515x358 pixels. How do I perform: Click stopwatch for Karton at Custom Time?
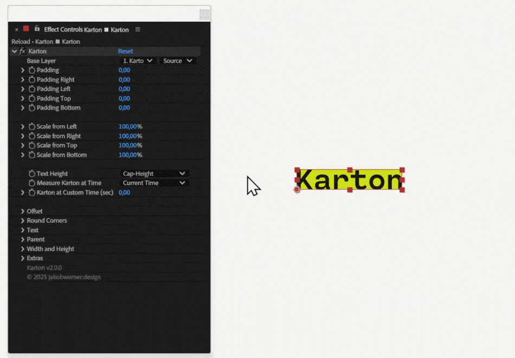tap(32, 193)
